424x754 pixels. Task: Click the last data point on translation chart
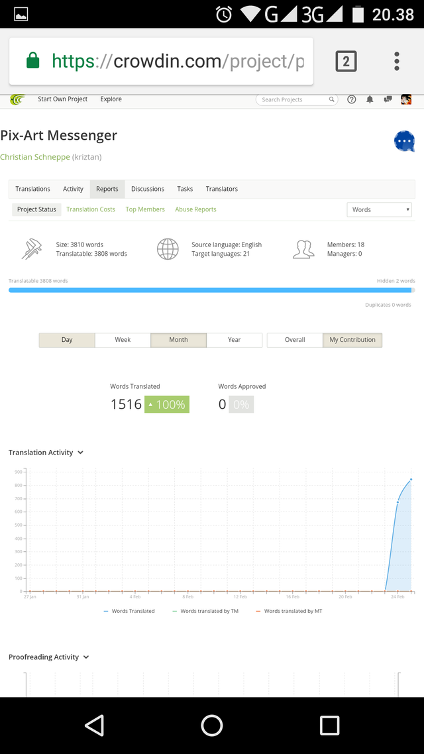click(x=411, y=480)
